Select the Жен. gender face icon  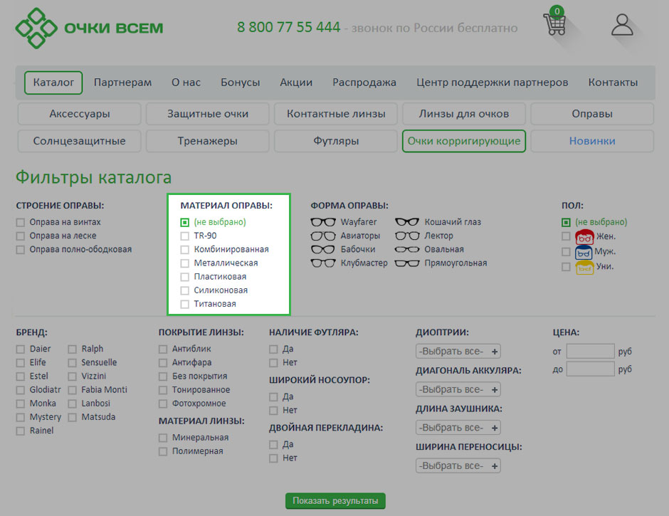[584, 236]
